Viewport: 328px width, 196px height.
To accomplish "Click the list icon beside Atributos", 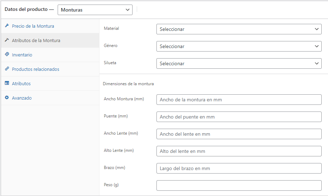I will pyautogui.click(x=7, y=83).
